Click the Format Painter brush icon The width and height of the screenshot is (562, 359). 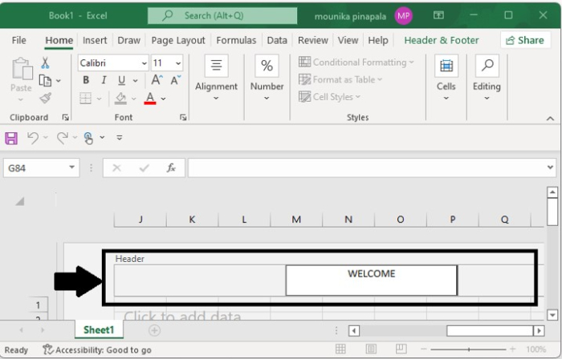click(45, 98)
